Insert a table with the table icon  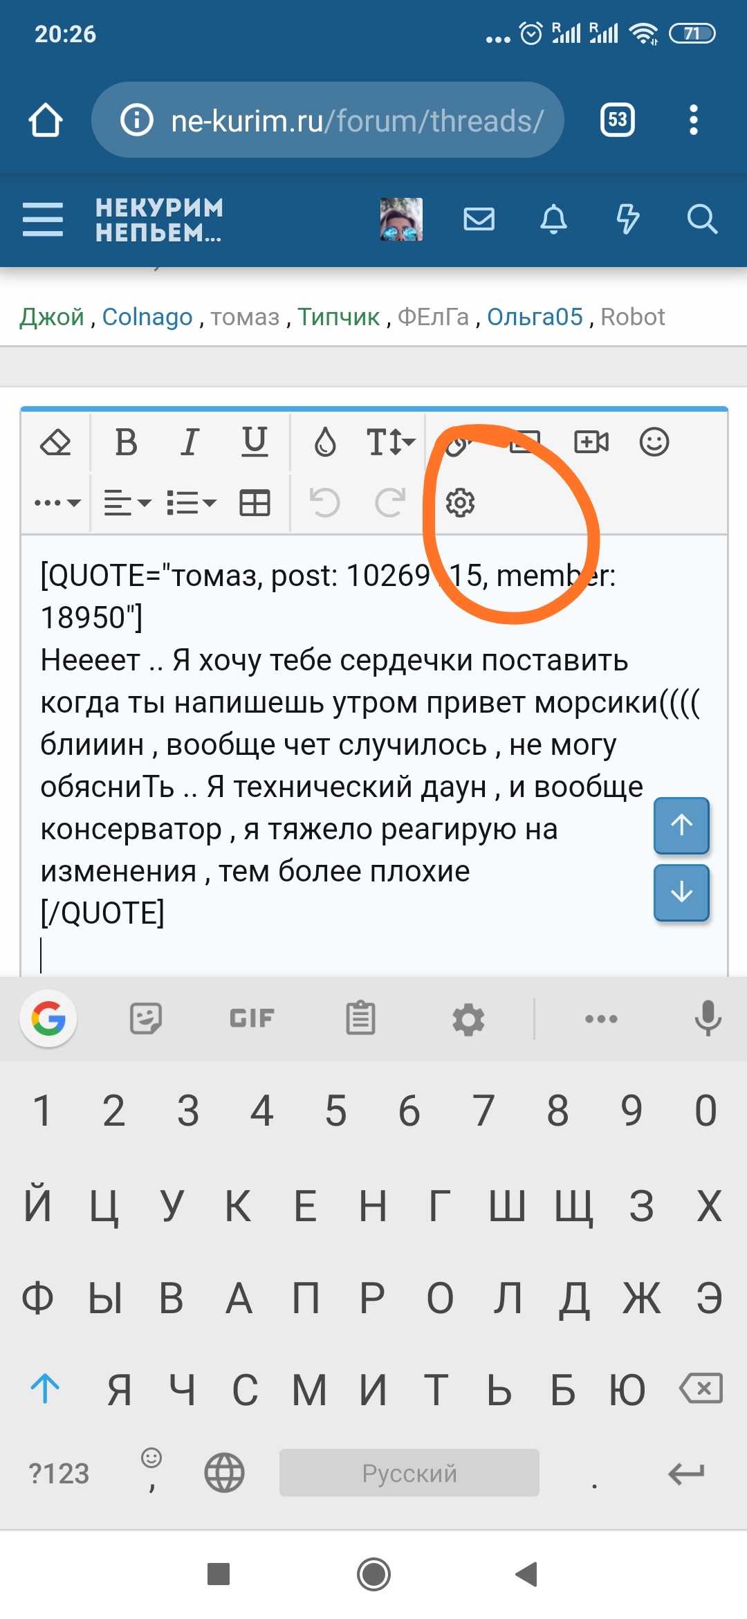255,503
